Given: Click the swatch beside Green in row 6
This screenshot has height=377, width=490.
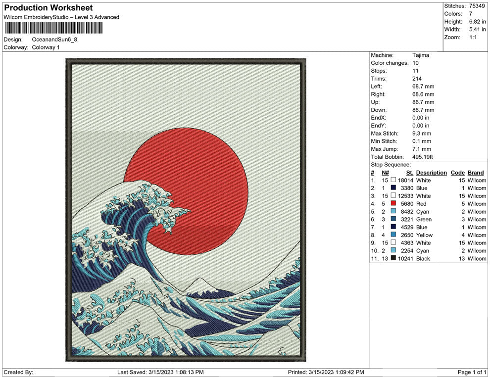Looking at the screenshot, I should (393, 219).
